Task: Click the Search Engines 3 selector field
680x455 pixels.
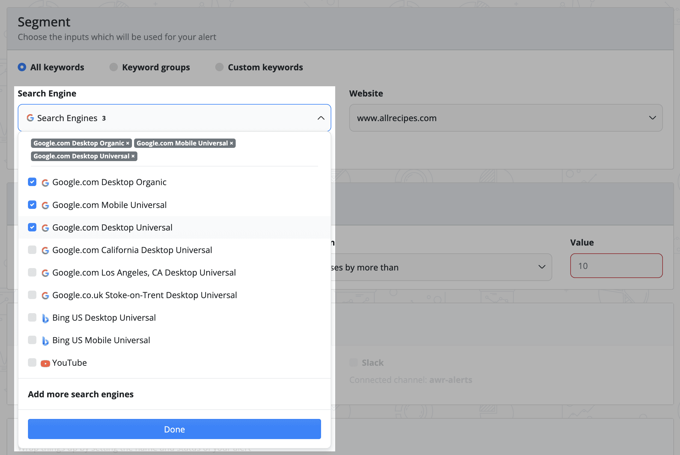Action: [174, 118]
